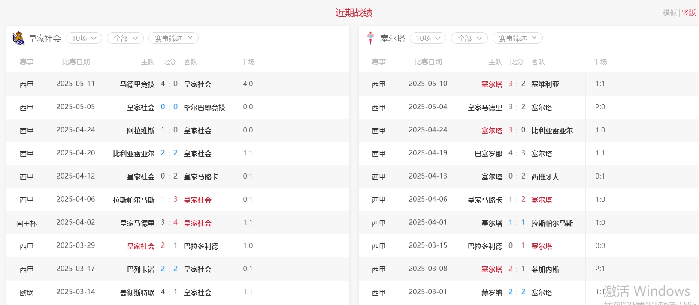Open 巴塞罗那 team link
699x305 pixels.
click(488, 154)
